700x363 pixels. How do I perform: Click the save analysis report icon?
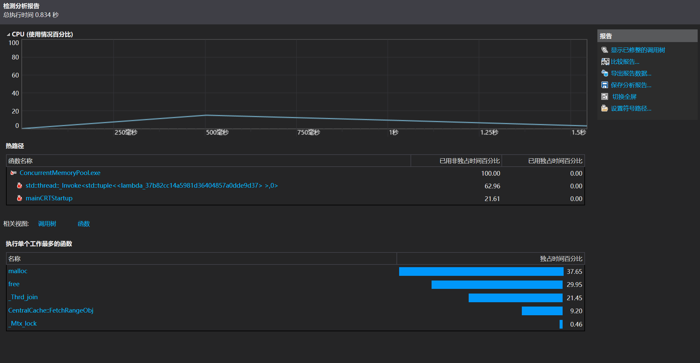coord(604,85)
